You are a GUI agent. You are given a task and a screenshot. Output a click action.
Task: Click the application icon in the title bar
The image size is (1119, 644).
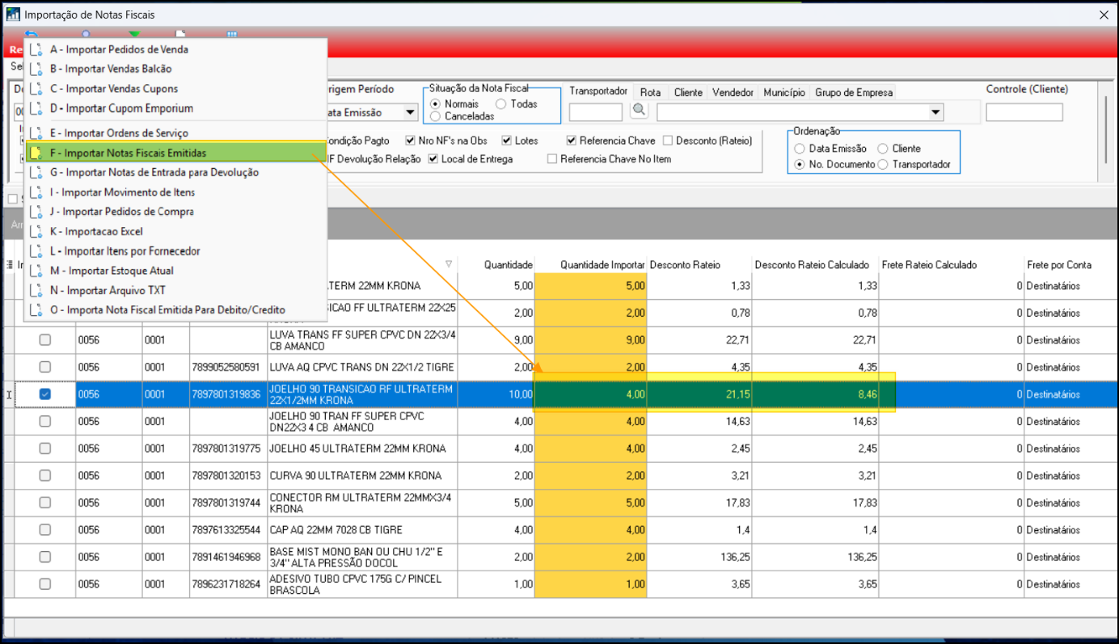pos(13,15)
